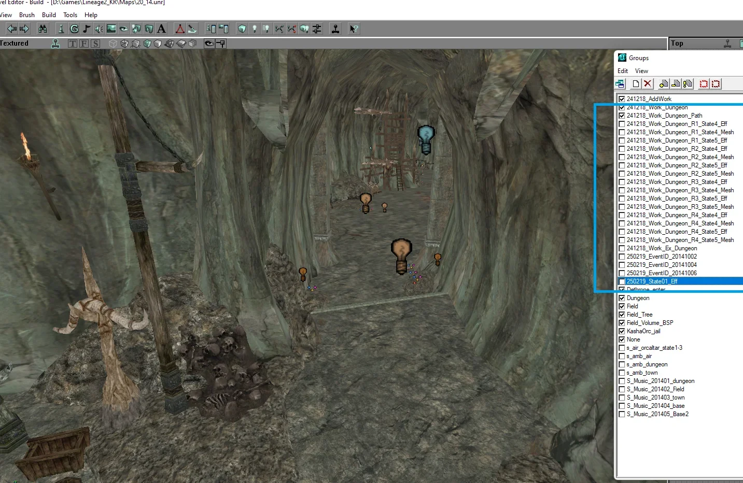The image size is (743, 483).
Task: Select the Field_Volume_BSP row
Action: click(x=680, y=323)
